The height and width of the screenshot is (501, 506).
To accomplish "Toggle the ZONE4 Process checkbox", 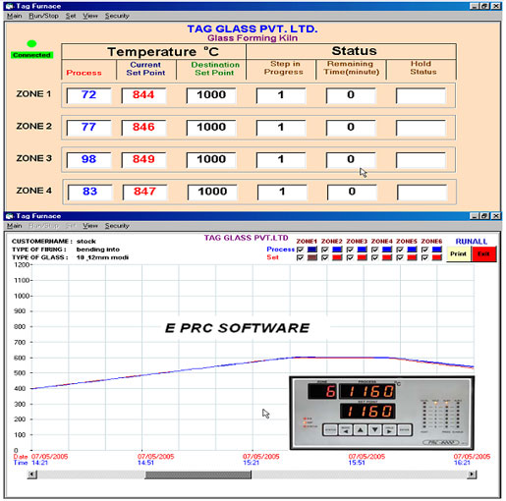I will (374, 250).
